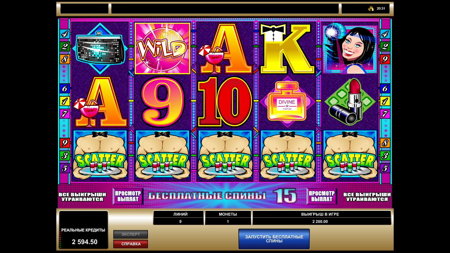Click the Divine perfume bottle symbol
The height and width of the screenshot is (253, 450).
coord(287,102)
